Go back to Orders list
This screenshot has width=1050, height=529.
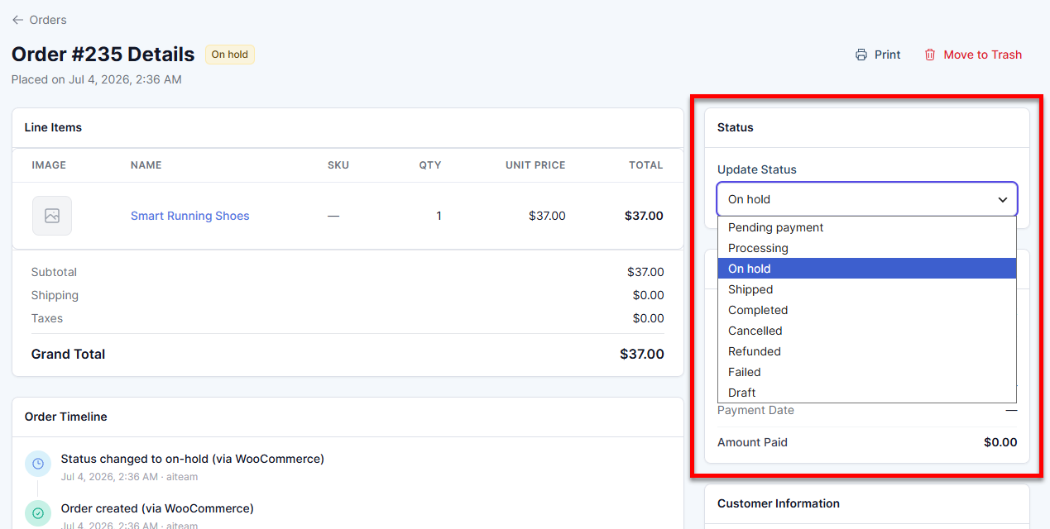(39, 20)
